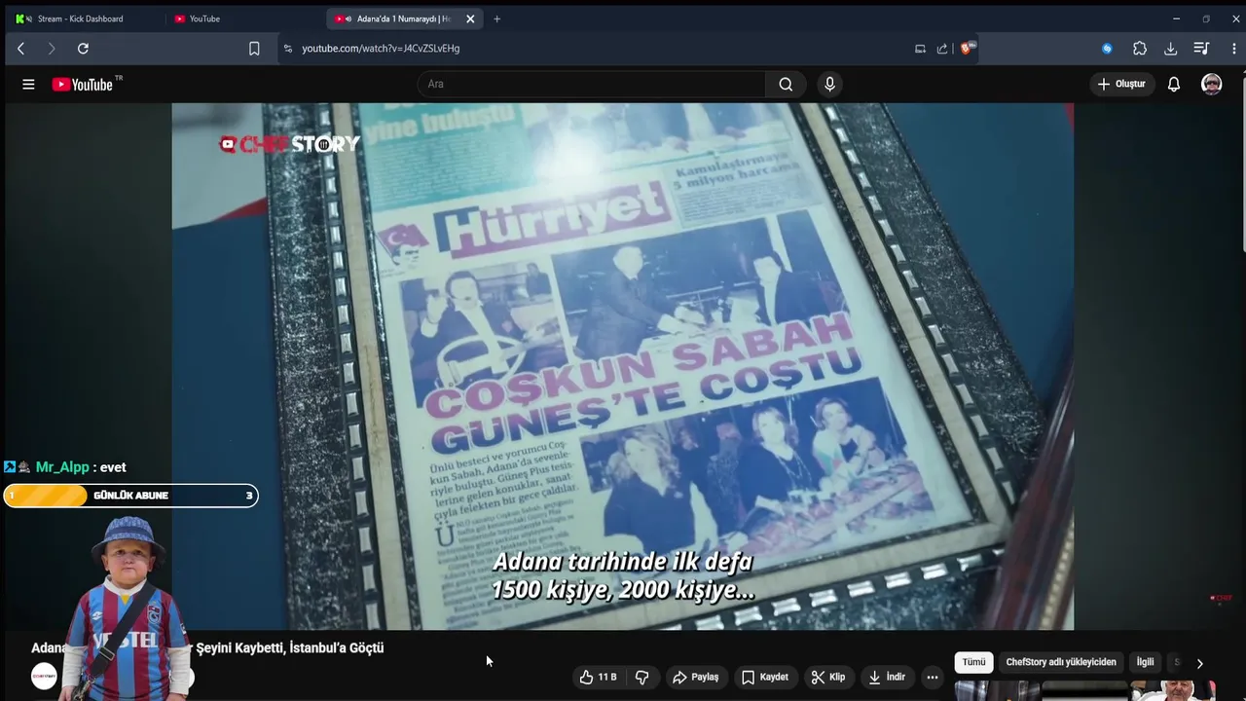Select the İlgili filter chip
This screenshot has height=701, width=1246.
pyautogui.click(x=1145, y=662)
